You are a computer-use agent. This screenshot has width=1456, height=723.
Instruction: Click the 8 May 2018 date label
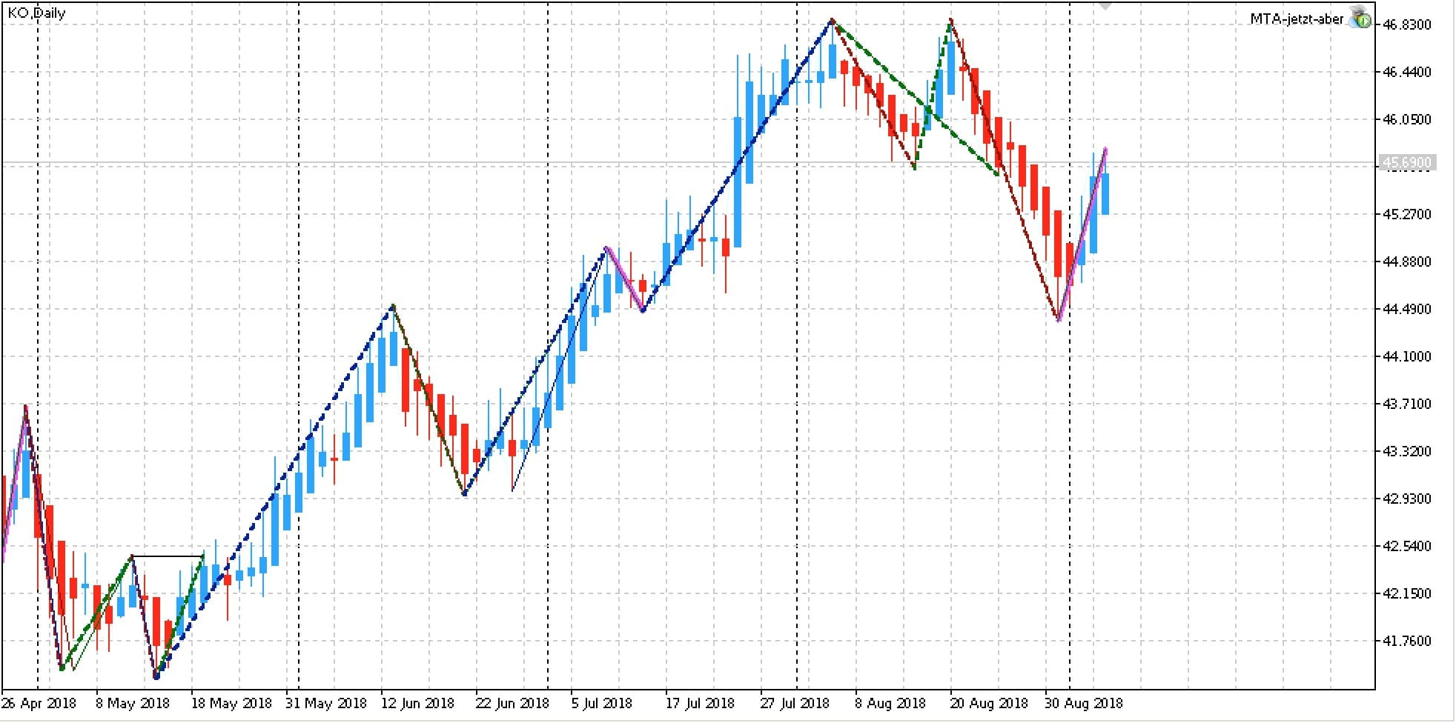pos(132,703)
